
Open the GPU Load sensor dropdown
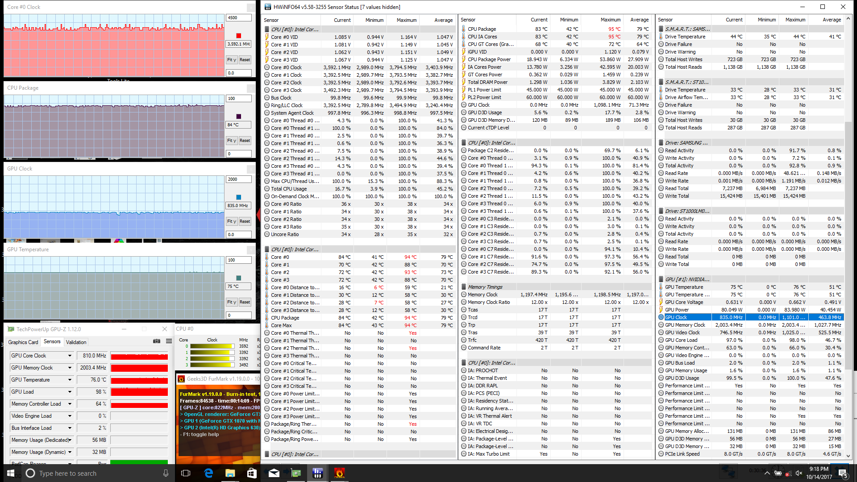point(70,392)
